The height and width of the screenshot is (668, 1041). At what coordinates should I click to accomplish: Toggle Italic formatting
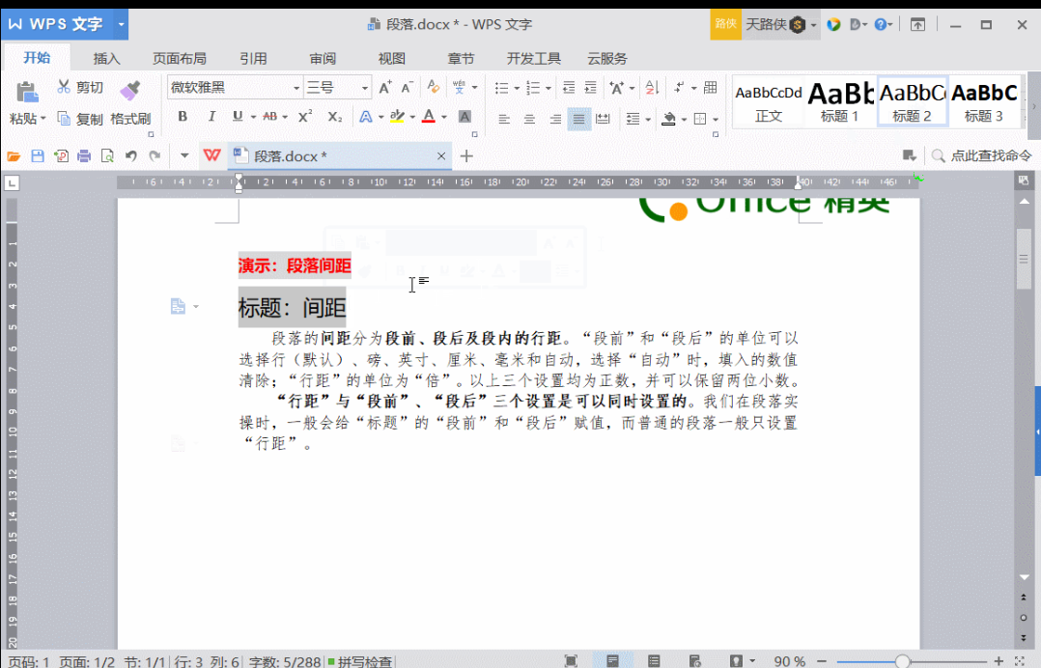pos(211,116)
